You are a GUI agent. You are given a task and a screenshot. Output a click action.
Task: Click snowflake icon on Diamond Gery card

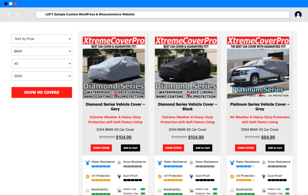[119, 162]
